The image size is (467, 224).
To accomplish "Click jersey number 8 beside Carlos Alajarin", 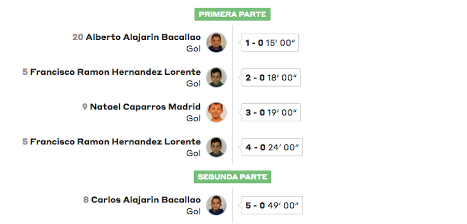I will point(86,200).
